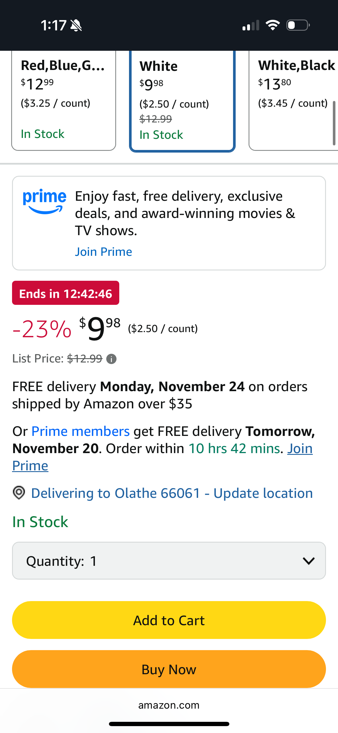
Task: Tap the silent mode bell icon
Action: pos(76,26)
